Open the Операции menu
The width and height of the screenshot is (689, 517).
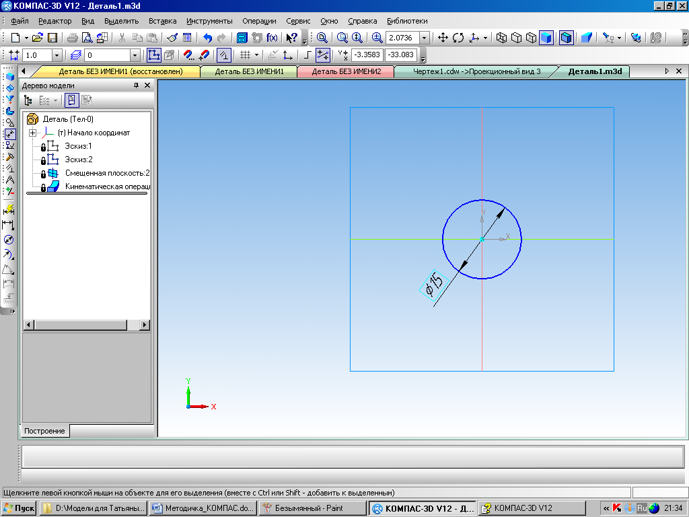(x=258, y=21)
